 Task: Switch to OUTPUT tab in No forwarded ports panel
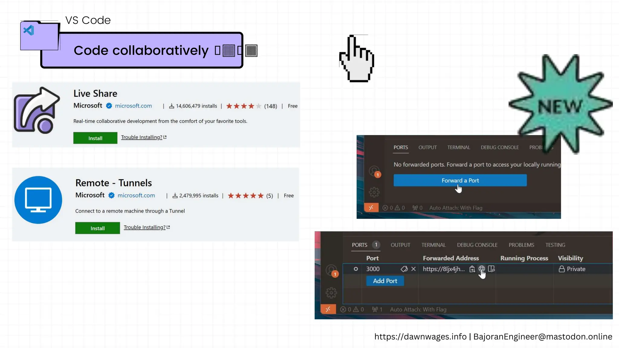click(x=428, y=147)
